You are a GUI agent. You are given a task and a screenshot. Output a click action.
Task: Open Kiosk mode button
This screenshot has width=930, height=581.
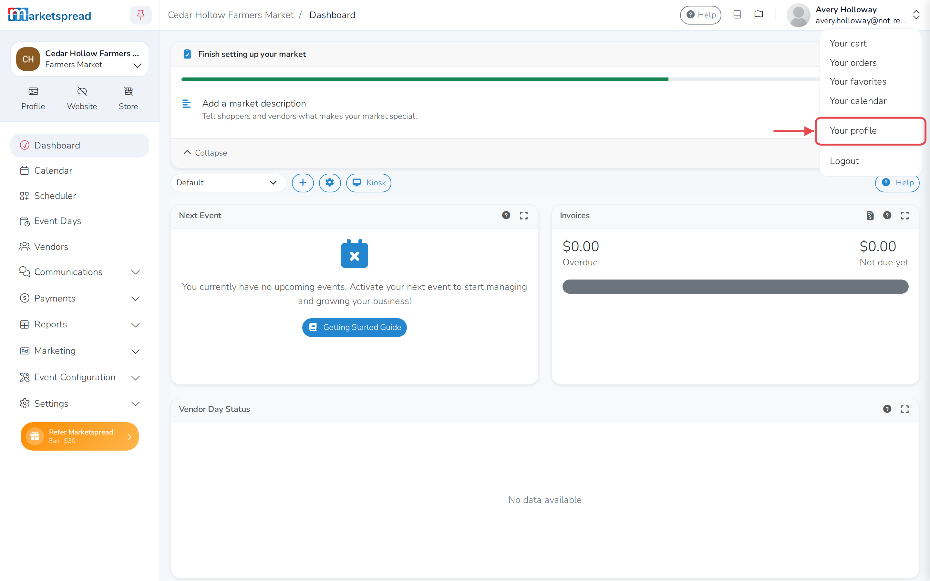pos(368,182)
